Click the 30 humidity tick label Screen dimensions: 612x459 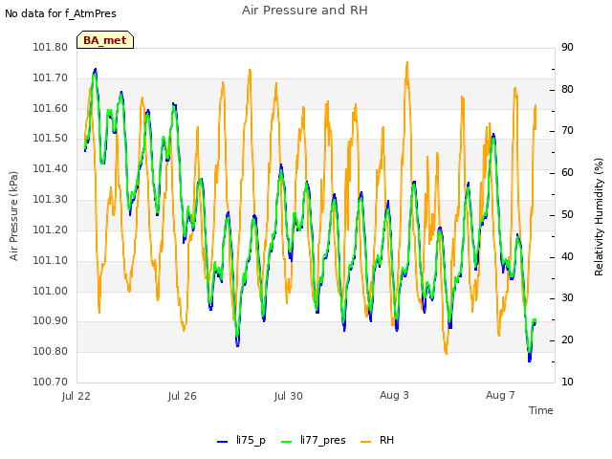[567, 298]
